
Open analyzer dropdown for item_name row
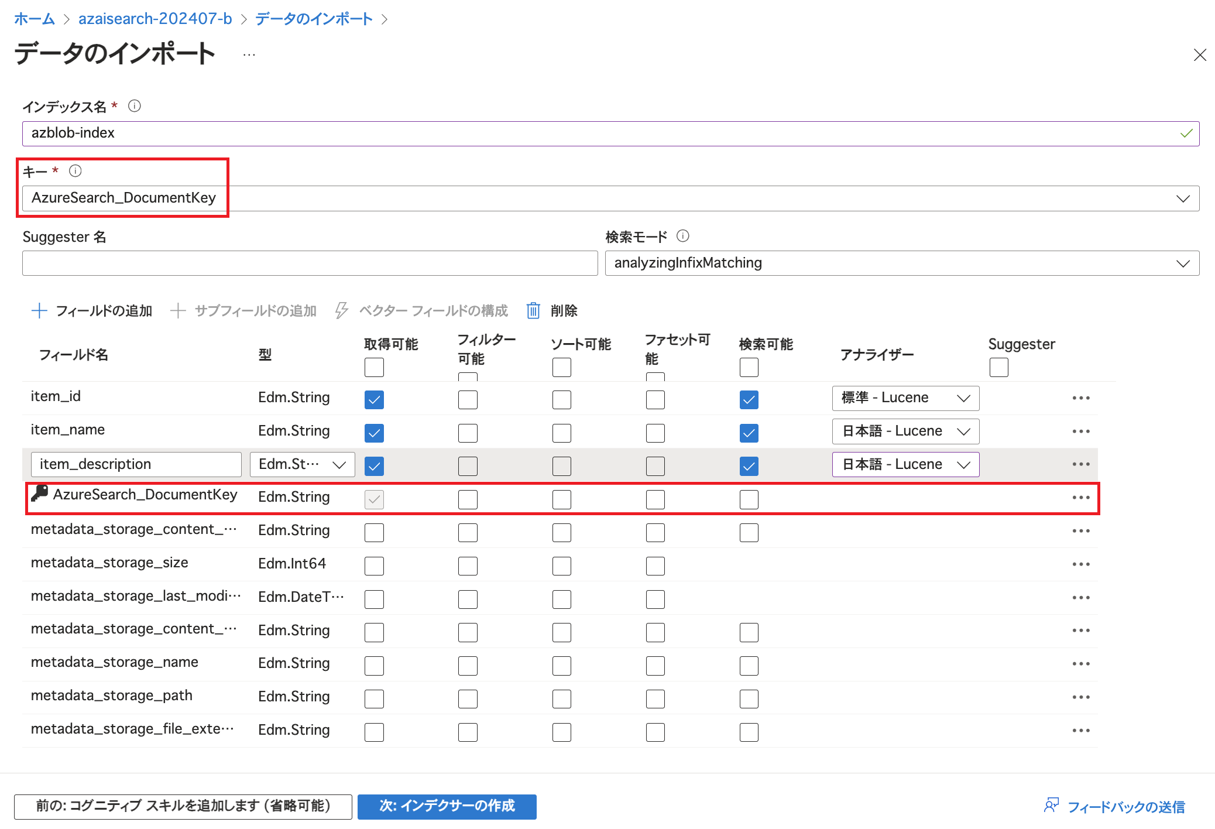[905, 431]
